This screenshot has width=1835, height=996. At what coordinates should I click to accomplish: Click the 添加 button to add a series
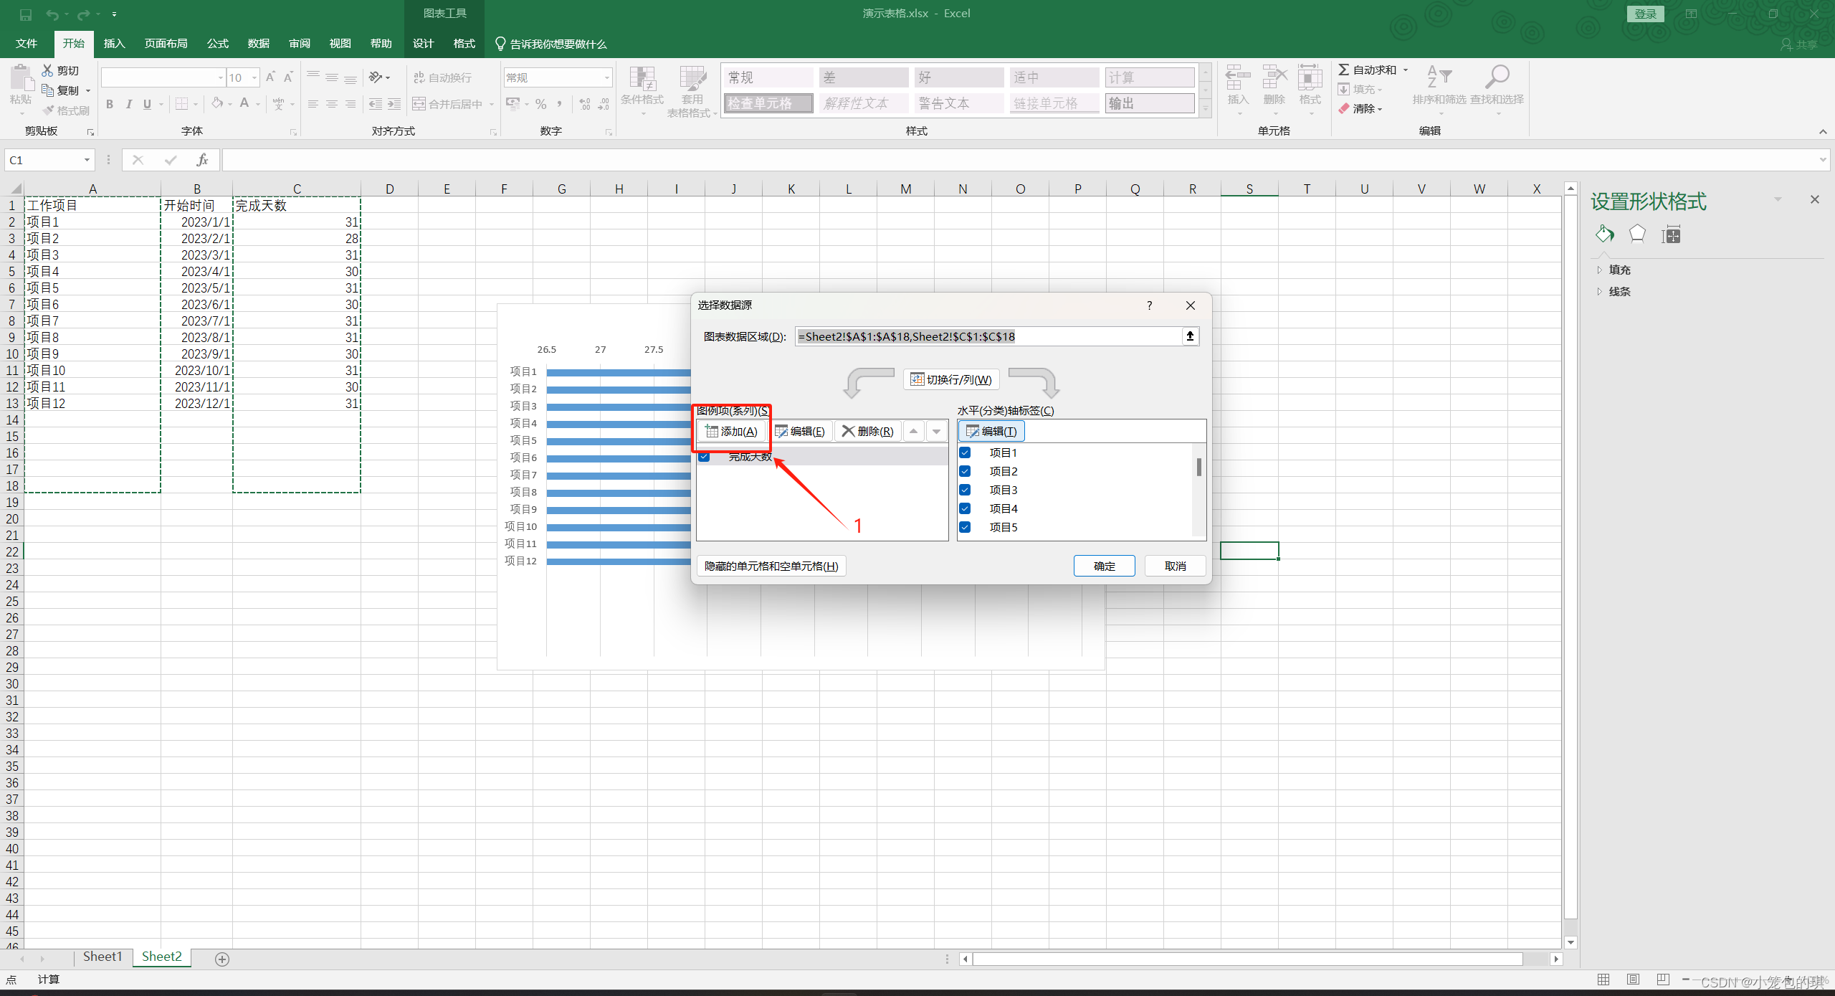pos(731,431)
